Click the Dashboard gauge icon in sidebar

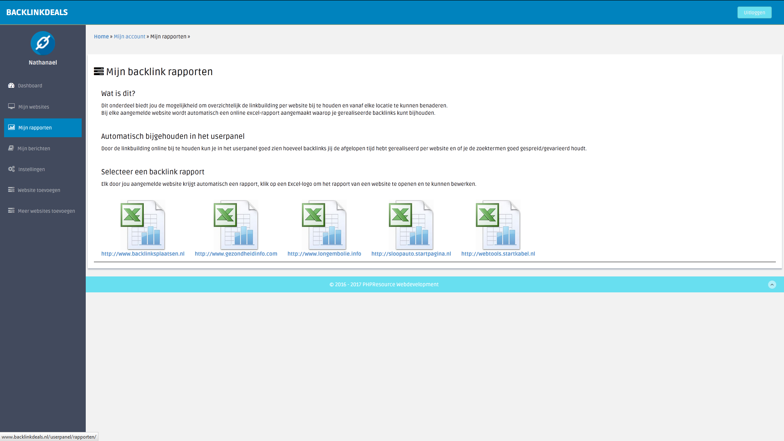point(11,85)
